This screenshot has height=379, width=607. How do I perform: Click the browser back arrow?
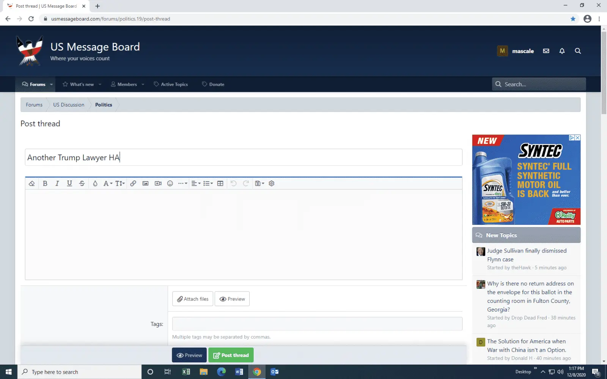[8, 19]
